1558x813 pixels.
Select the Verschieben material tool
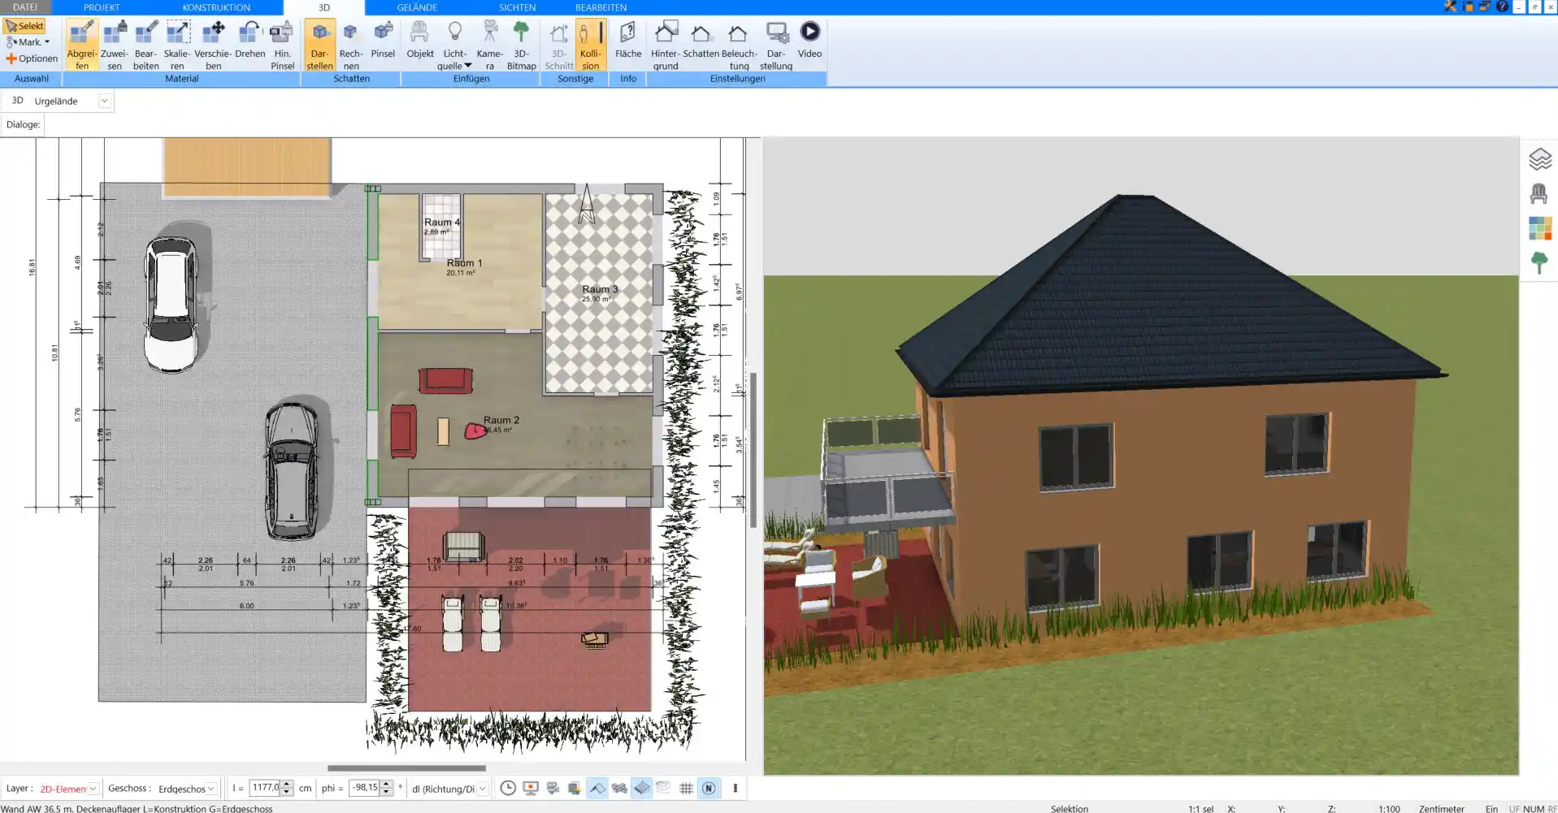pos(213,45)
